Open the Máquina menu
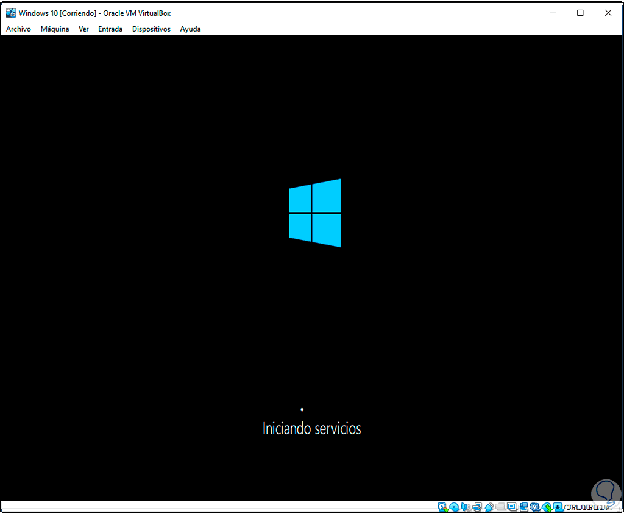624x514 pixels. click(54, 29)
